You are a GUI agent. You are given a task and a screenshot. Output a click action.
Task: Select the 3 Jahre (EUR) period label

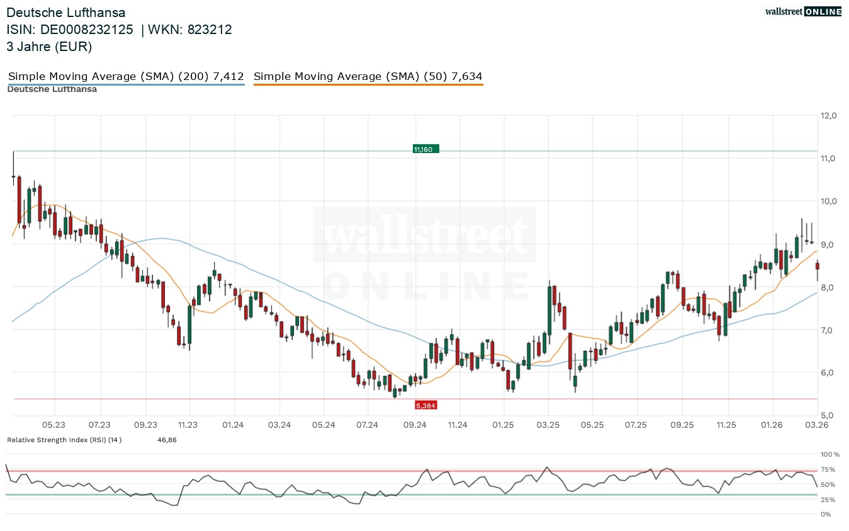[x=49, y=46]
